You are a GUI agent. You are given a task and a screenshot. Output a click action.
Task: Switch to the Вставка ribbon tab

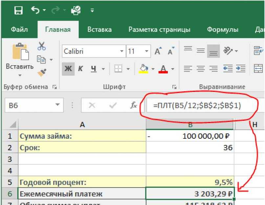coord(99,30)
